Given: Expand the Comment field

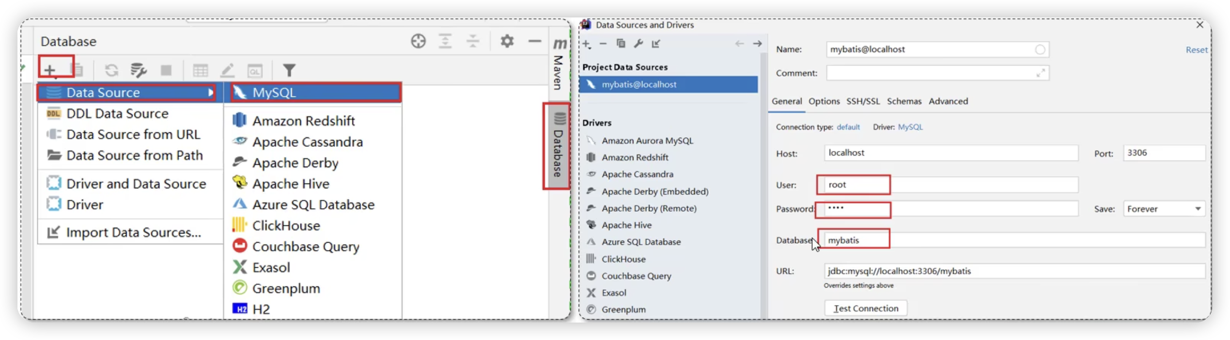Looking at the screenshot, I should (x=1040, y=73).
